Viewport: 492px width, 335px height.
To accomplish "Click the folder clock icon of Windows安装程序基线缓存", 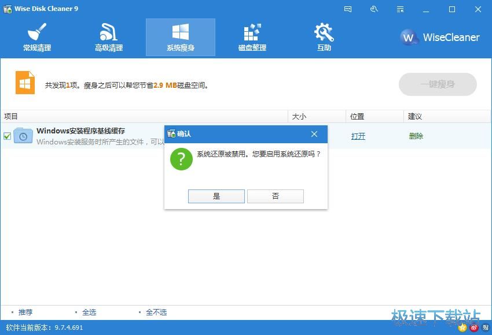I will (23, 136).
